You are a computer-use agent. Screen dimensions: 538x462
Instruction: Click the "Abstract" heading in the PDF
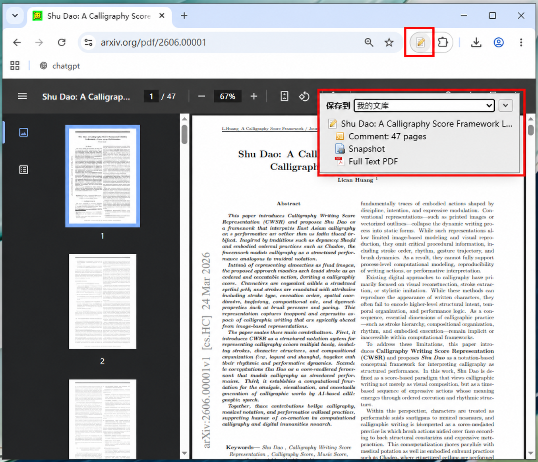pos(288,203)
